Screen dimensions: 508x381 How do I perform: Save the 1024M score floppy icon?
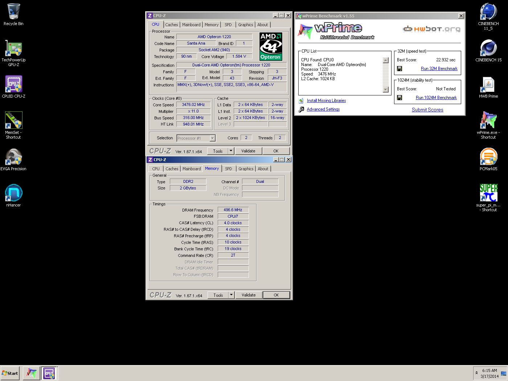coord(400,98)
